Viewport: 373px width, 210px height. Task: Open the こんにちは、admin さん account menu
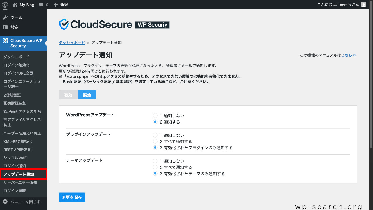[x=338, y=4]
